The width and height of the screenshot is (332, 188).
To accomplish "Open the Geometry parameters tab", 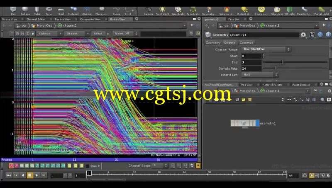I will (x=213, y=43).
